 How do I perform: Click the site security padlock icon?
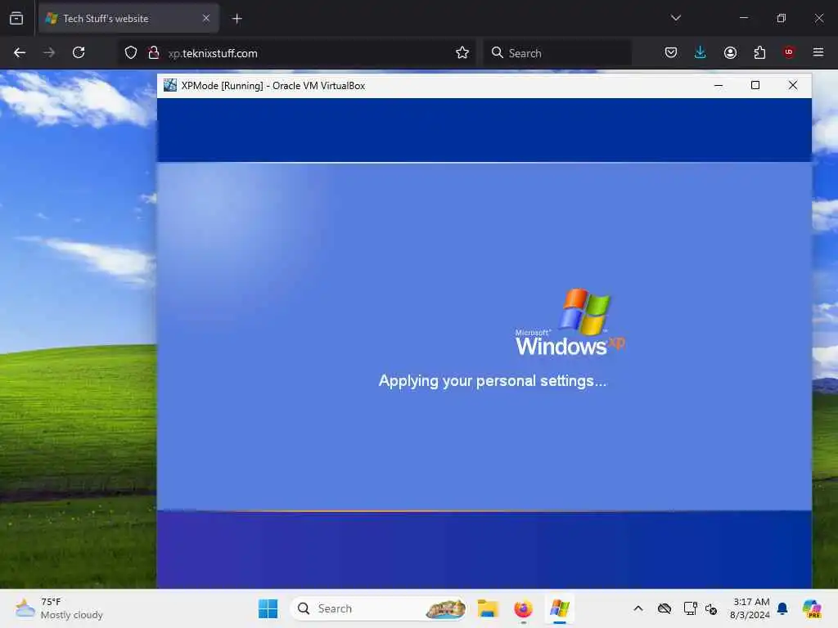(154, 52)
